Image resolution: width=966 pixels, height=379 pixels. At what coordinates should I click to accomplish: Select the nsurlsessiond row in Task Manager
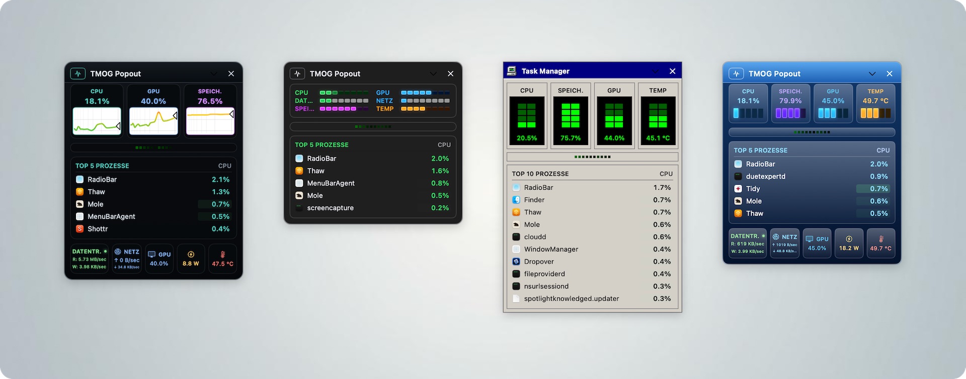pos(593,286)
